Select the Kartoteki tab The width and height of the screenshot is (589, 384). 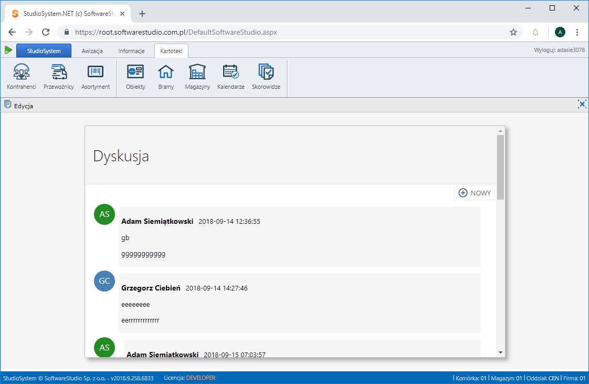point(171,51)
